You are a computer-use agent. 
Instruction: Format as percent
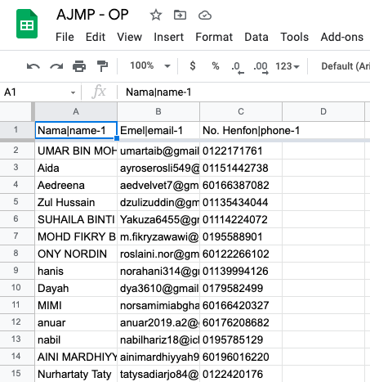coord(216,65)
